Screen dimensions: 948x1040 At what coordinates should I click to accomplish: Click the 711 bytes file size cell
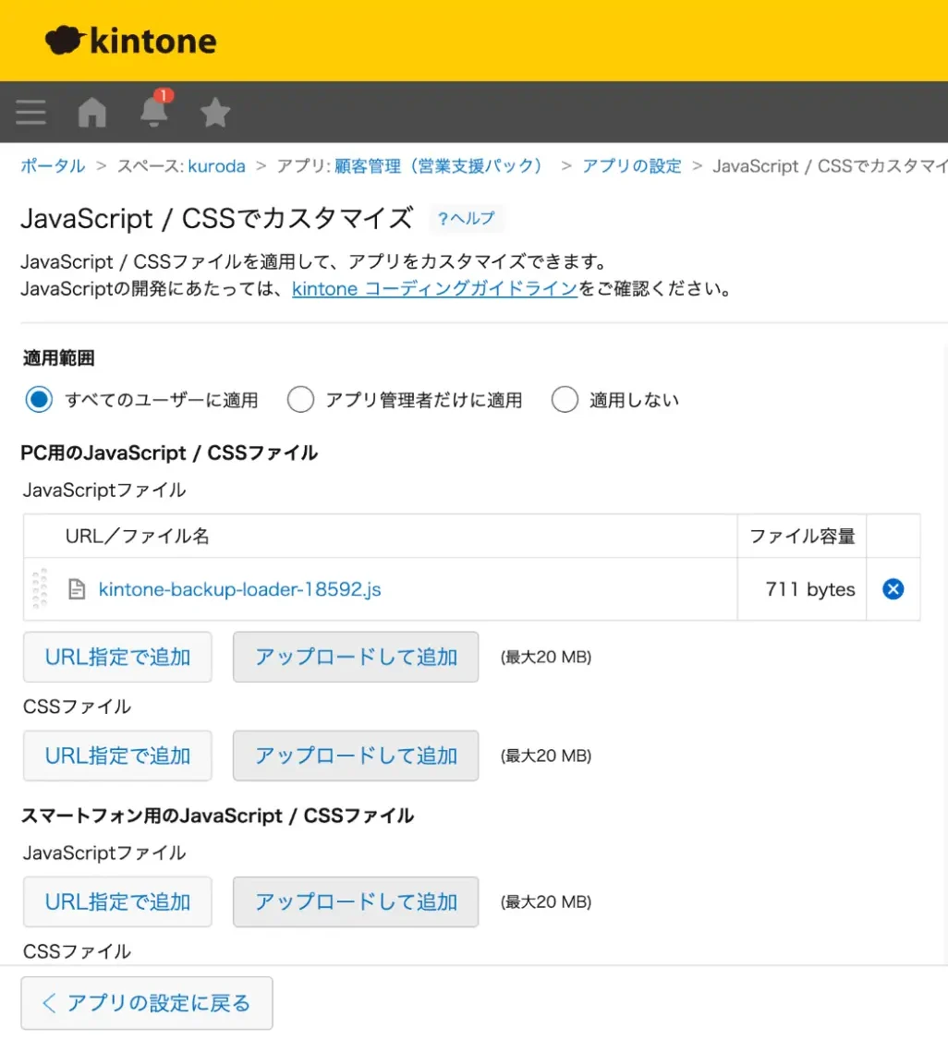point(801,589)
